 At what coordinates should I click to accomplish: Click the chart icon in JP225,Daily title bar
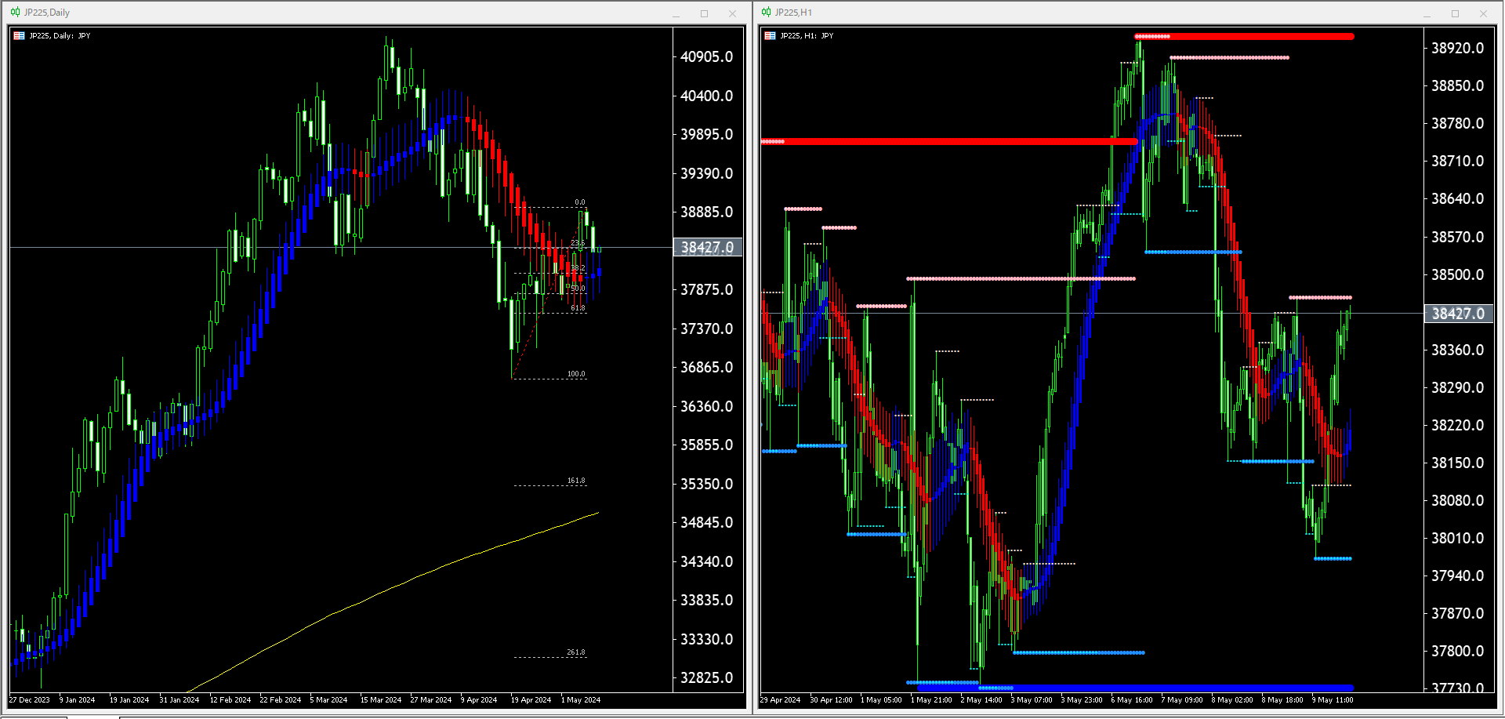coord(15,13)
